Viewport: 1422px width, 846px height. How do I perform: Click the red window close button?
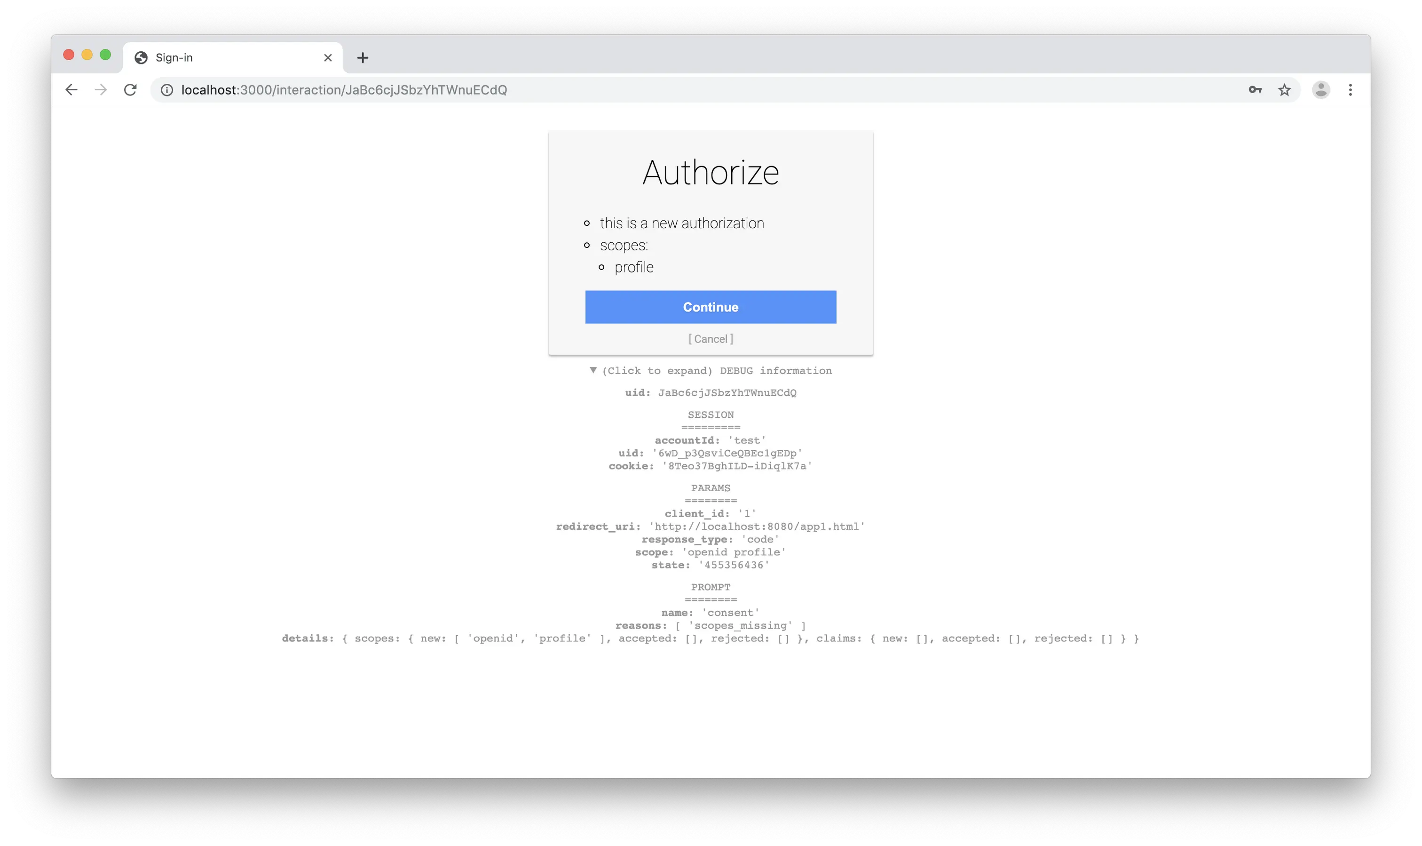pos(69,55)
